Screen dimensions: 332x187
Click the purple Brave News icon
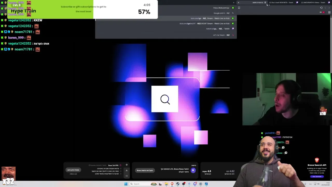(x=193, y=170)
